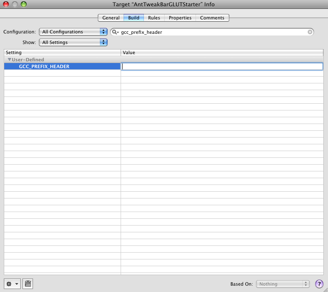Click inside the settings search field
This screenshot has height=292, width=328.
point(212,32)
